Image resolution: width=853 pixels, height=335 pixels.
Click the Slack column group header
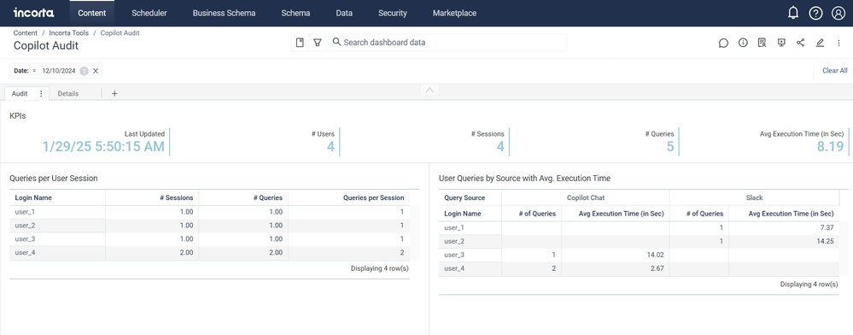tap(754, 197)
